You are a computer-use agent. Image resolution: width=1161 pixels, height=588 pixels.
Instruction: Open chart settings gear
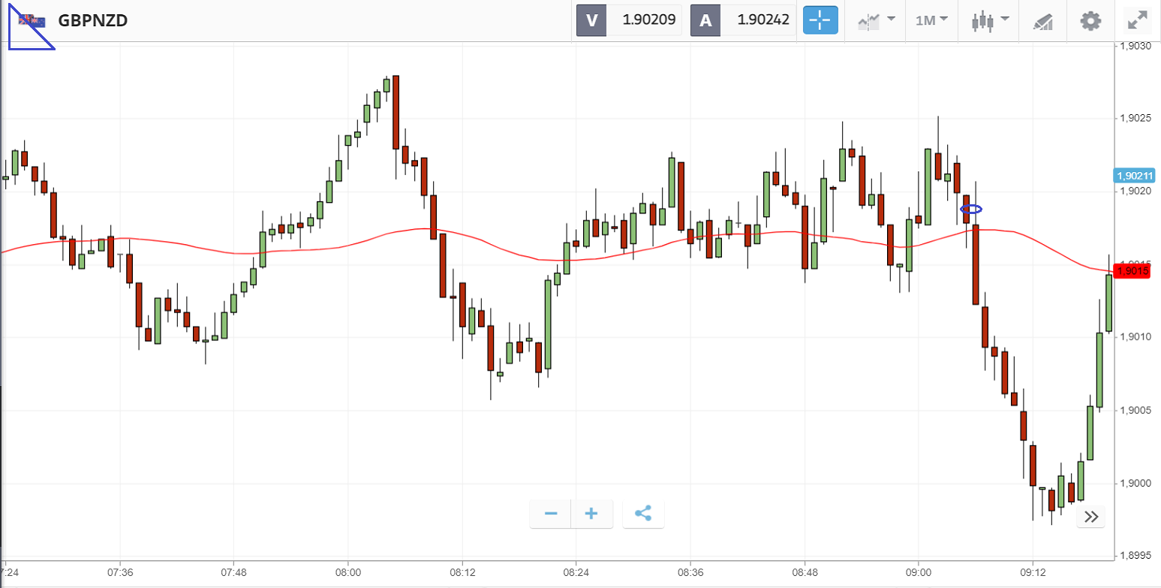[x=1090, y=20]
